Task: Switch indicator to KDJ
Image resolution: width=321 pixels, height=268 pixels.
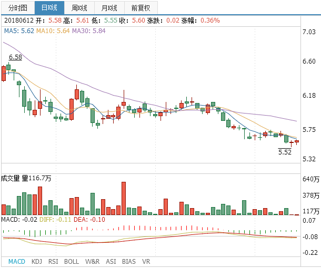Action: point(37,262)
